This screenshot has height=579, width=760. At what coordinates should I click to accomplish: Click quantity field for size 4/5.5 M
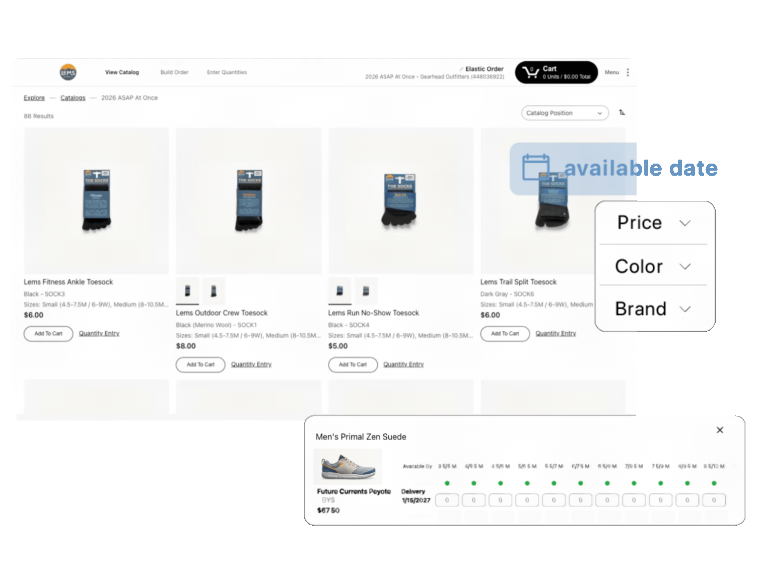tap(473, 500)
